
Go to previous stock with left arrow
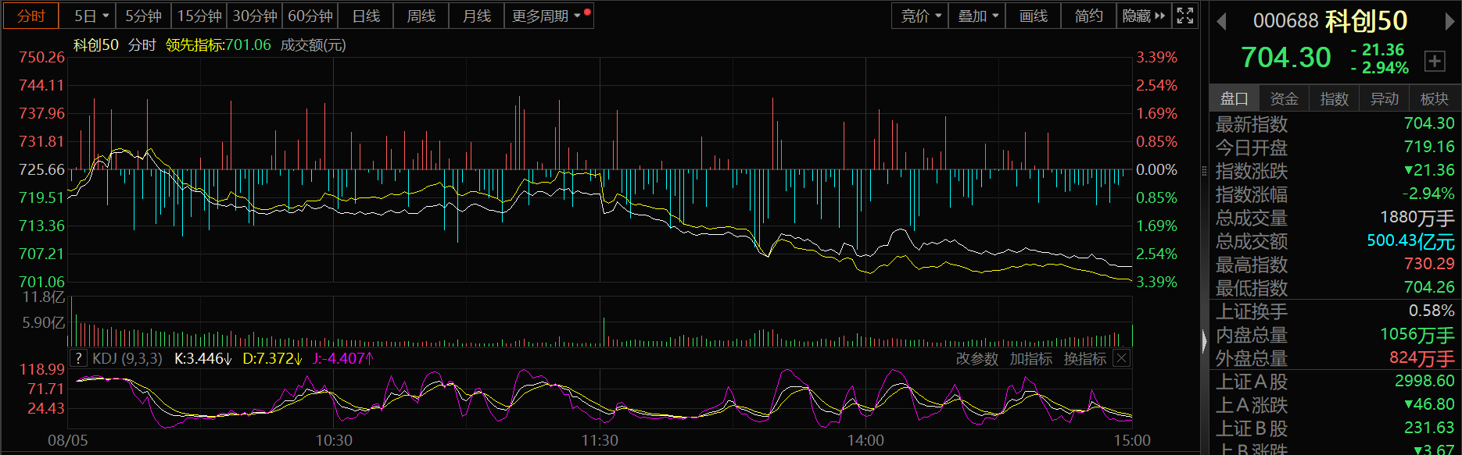coord(1221,22)
